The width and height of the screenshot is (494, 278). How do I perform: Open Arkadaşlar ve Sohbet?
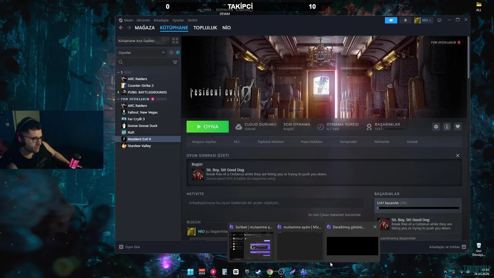448,247
